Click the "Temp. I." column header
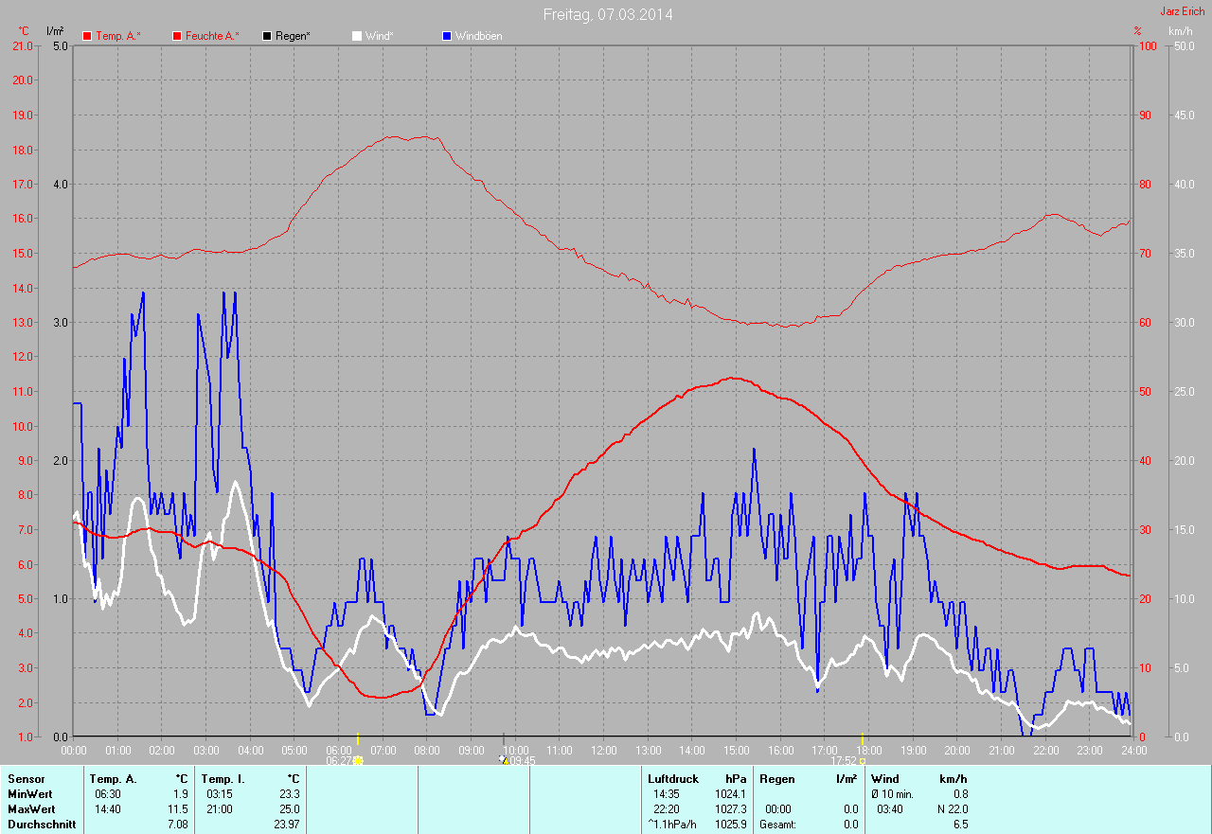 pyautogui.click(x=222, y=779)
